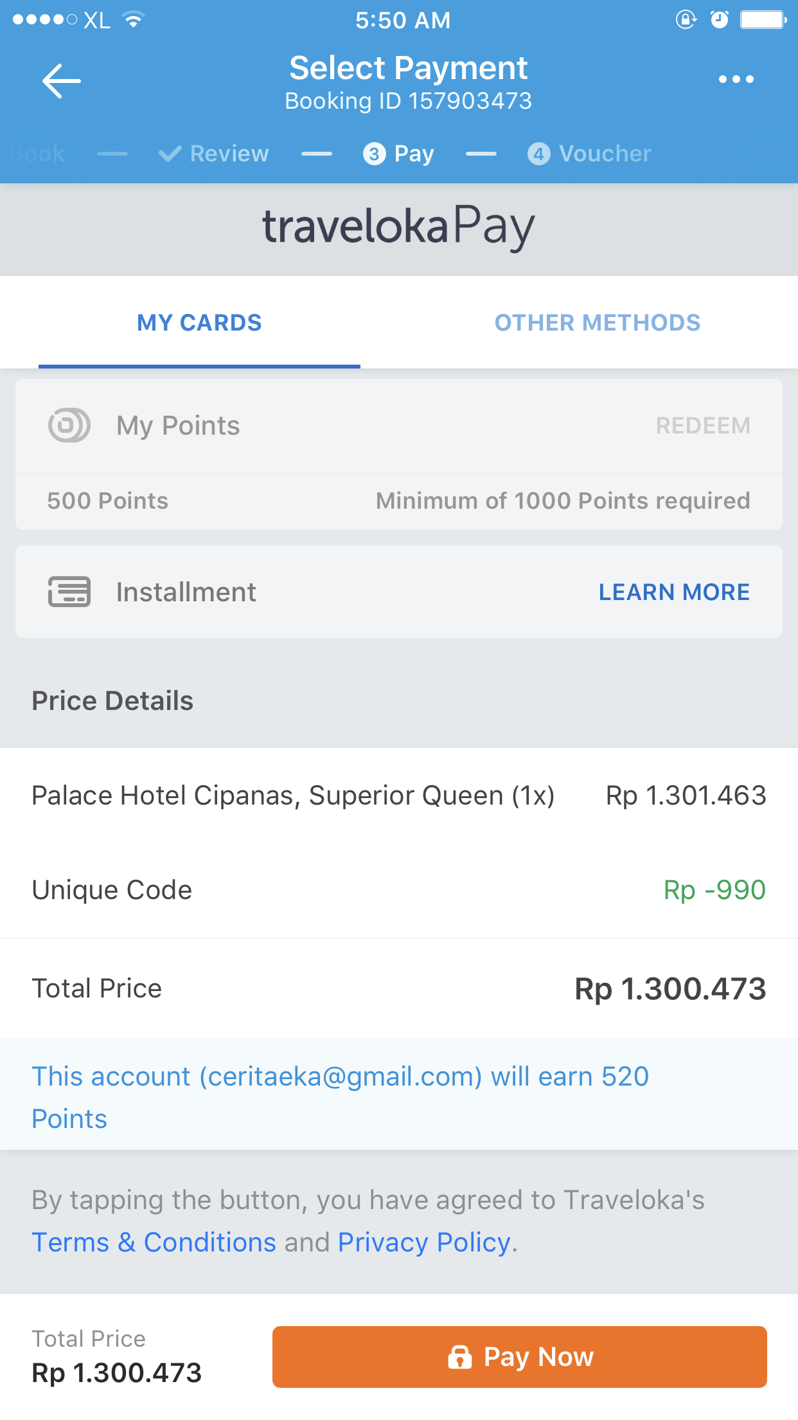
Task: Tap the alarm clock status icon
Action: tap(720, 20)
